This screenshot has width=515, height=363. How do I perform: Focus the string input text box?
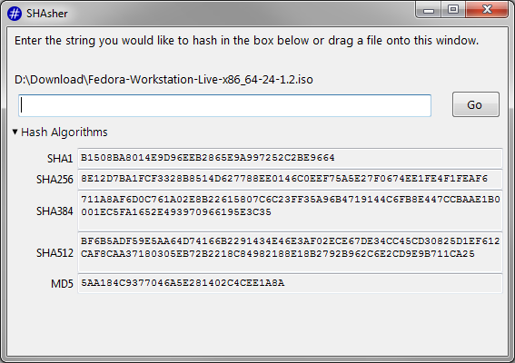[x=224, y=105]
